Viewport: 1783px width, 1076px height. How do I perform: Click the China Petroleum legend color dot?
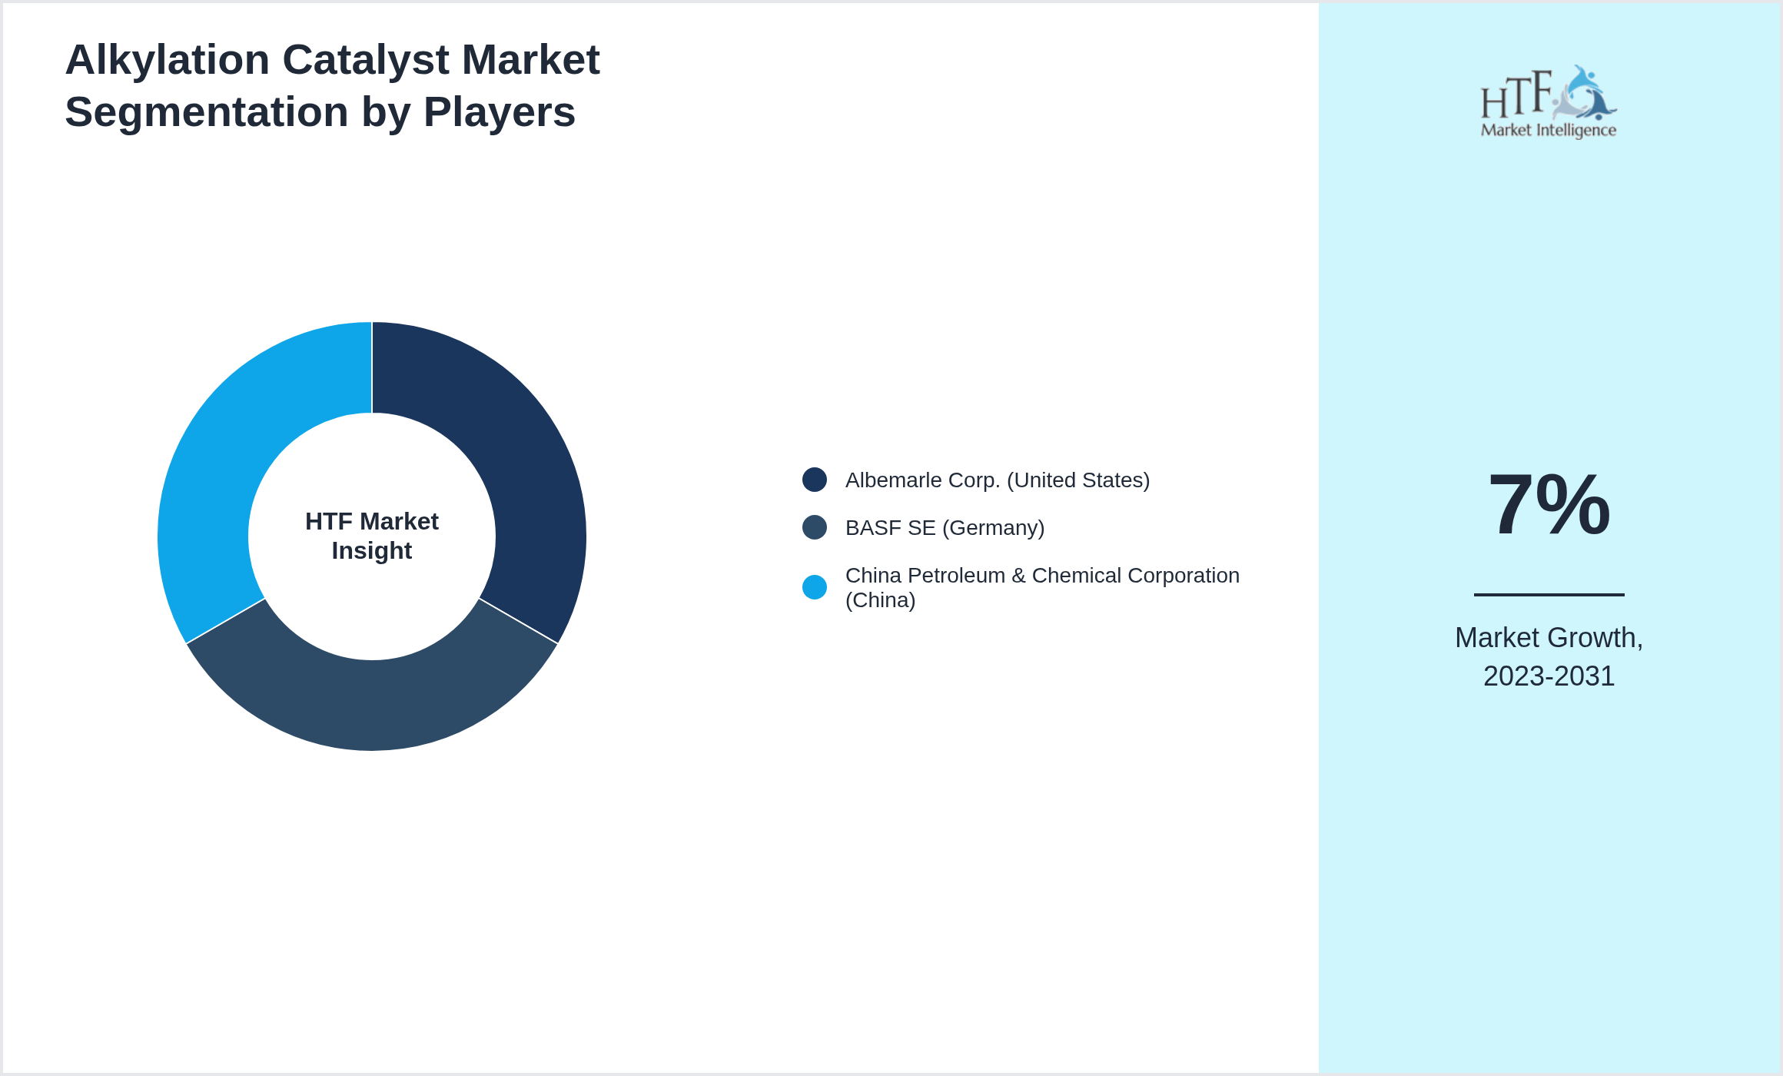[815, 587]
